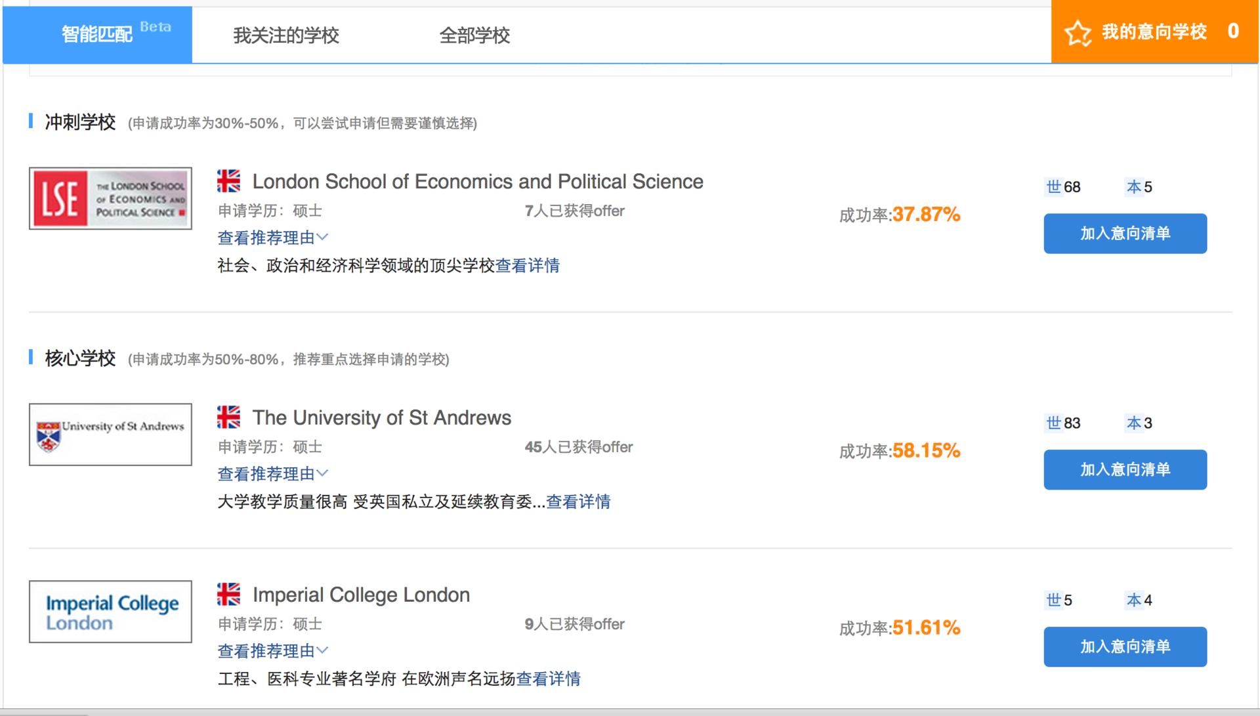The width and height of the screenshot is (1260, 716).
Task: Switch to the 全部学校 tab
Action: coord(474,35)
